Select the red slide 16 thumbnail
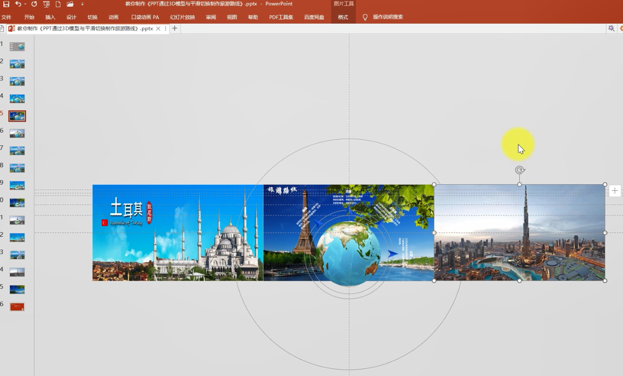This screenshot has width=623, height=376. point(17,307)
